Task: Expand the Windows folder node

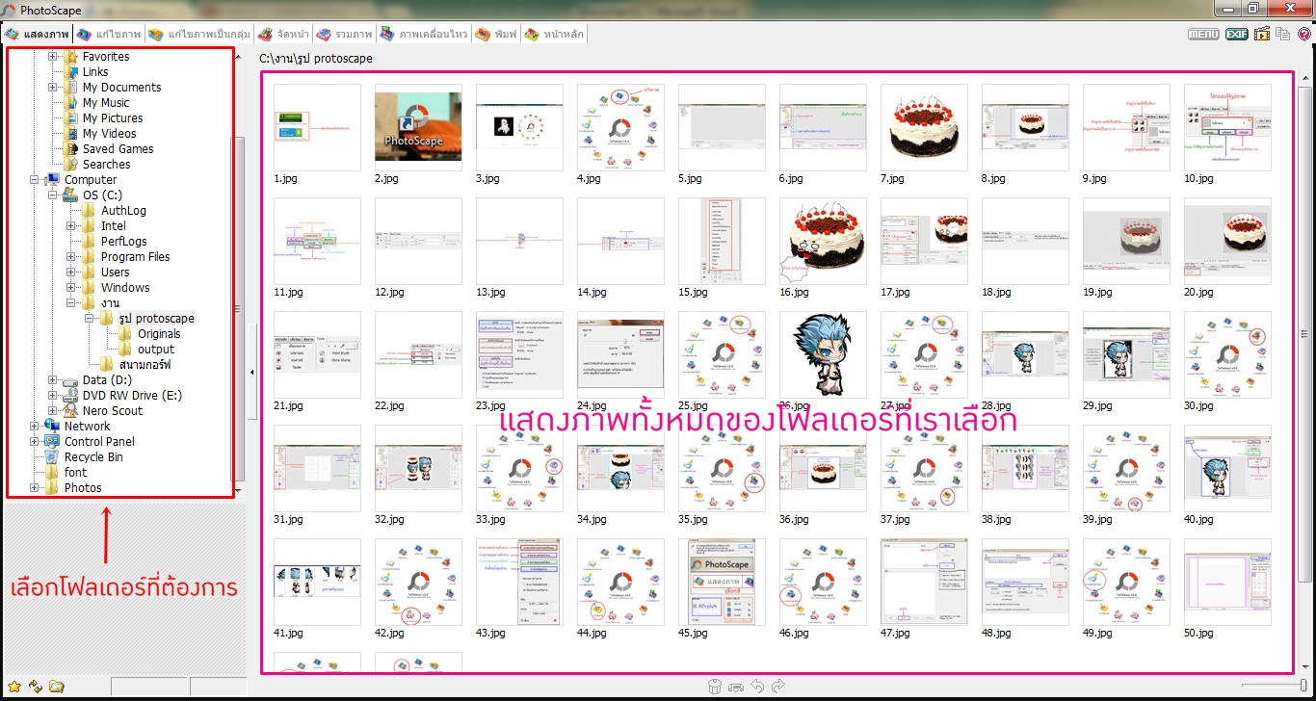Action: [x=71, y=288]
